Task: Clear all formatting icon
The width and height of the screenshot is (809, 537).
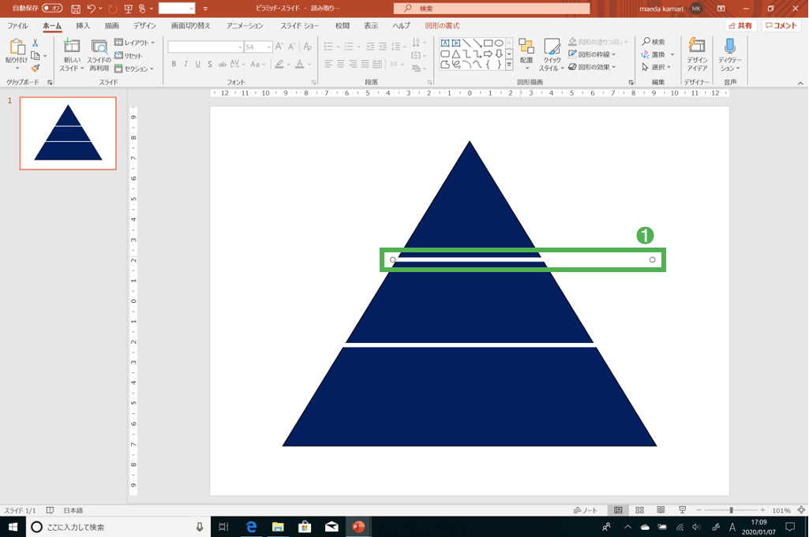Action: pyautogui.click(x=308, y=47)
